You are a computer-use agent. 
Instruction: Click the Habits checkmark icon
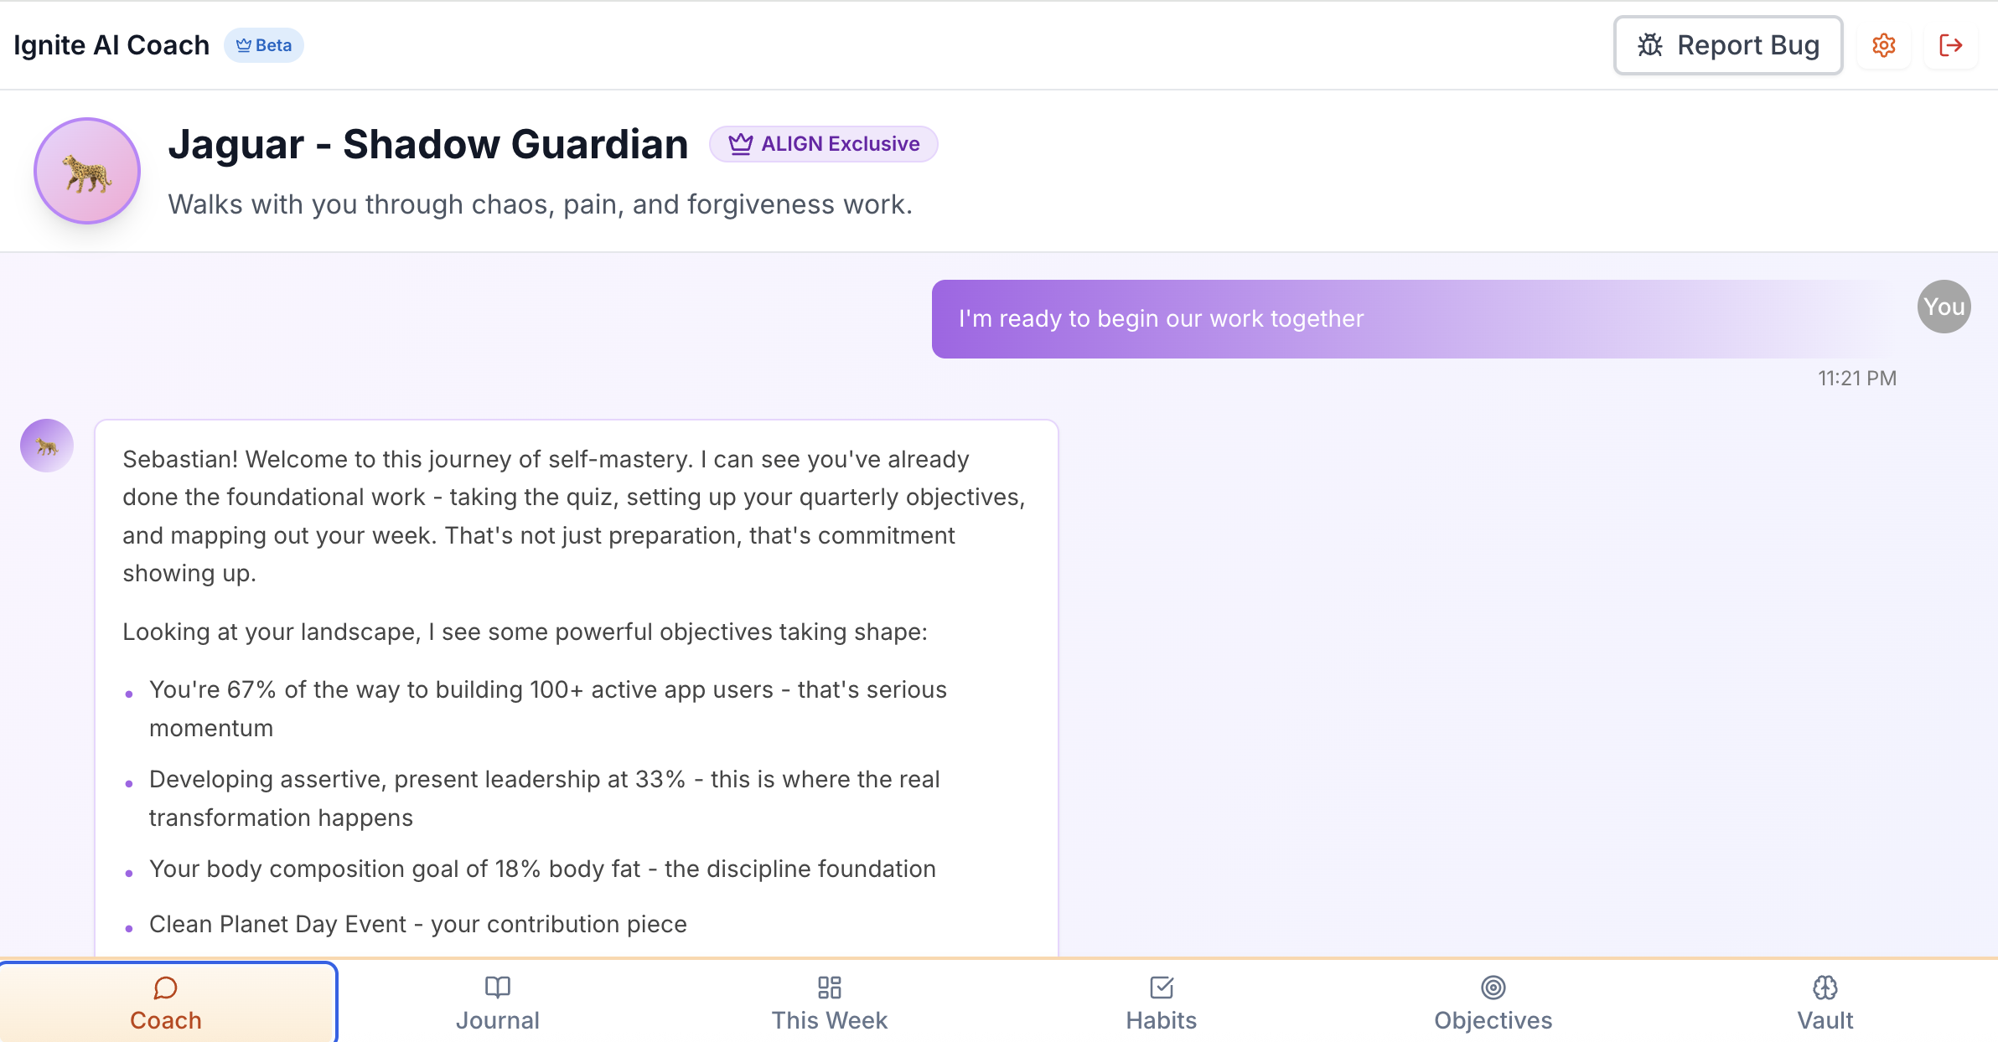[x=1161, y=988]
